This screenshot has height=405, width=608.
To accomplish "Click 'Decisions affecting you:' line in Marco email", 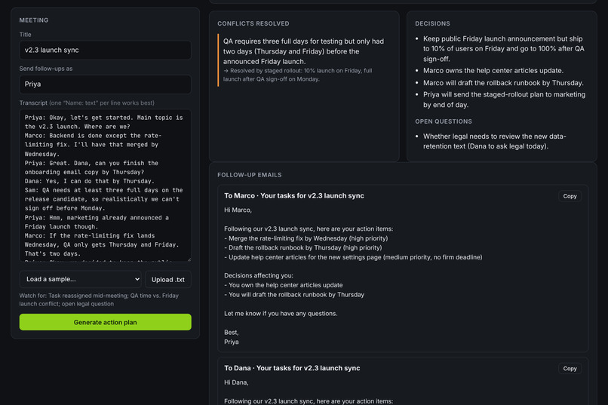I will click(259, 275).
